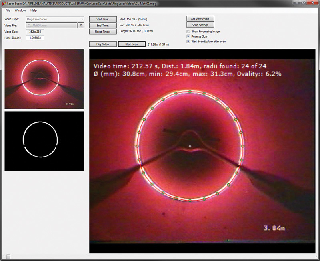Expand the Video Type dropdown
The image size is (320, 261).
(x=82, y=19)
